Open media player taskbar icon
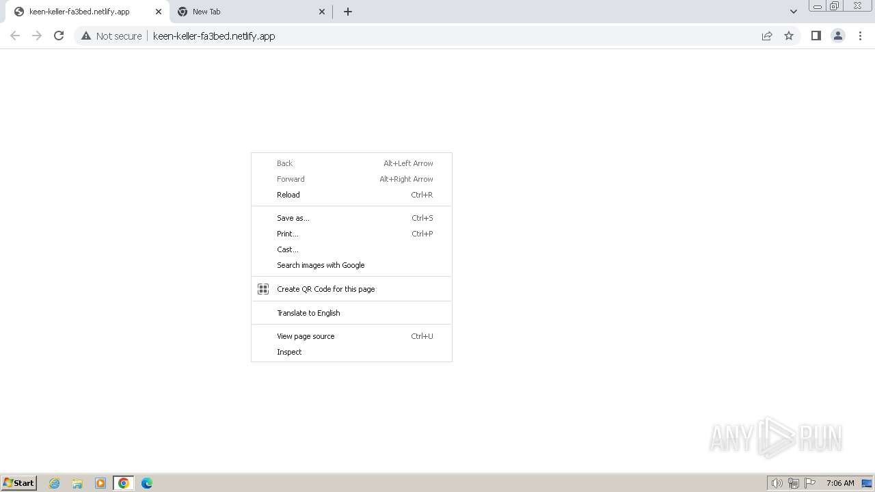875x492 pixels. 100,483
